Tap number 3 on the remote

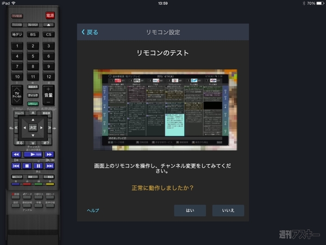click(49, 46)
